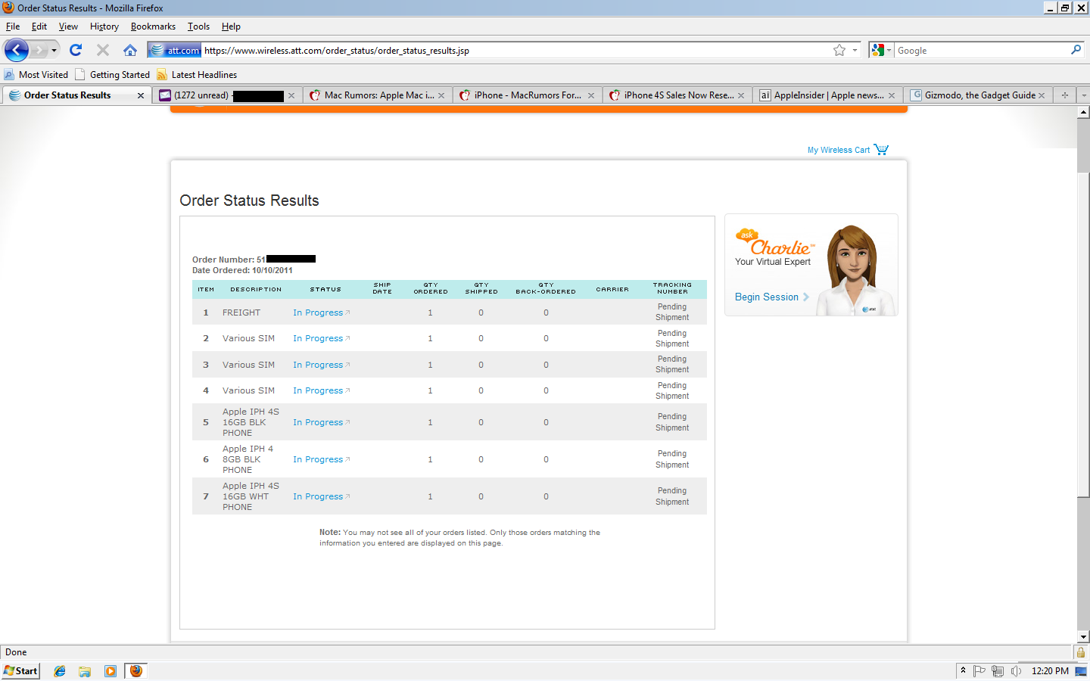Close the Gizmodo tab
Image resolution: width=1090 pixels, height=681 pixels.
1042,95
